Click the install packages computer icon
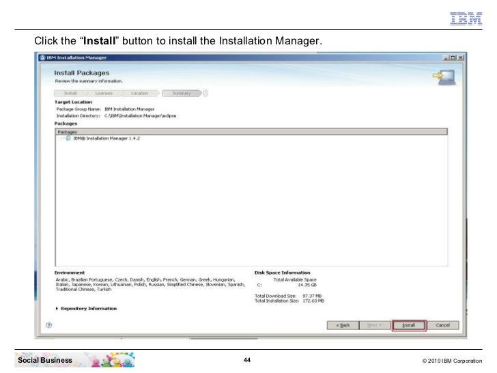Screen dimensions: 497x373 pyautogui.click(x=444, y=77)
